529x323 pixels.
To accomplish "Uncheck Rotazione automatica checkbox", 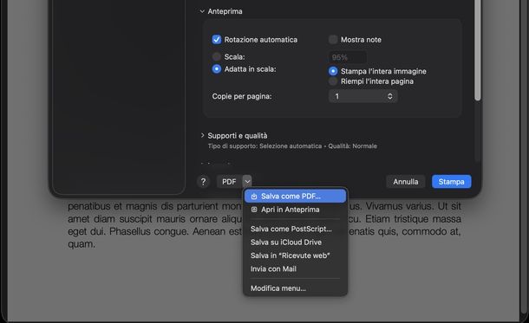I will (217, 40).
